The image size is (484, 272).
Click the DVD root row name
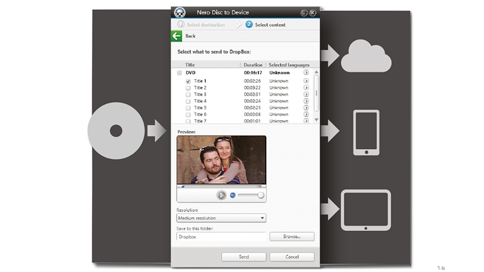[191, 73]
